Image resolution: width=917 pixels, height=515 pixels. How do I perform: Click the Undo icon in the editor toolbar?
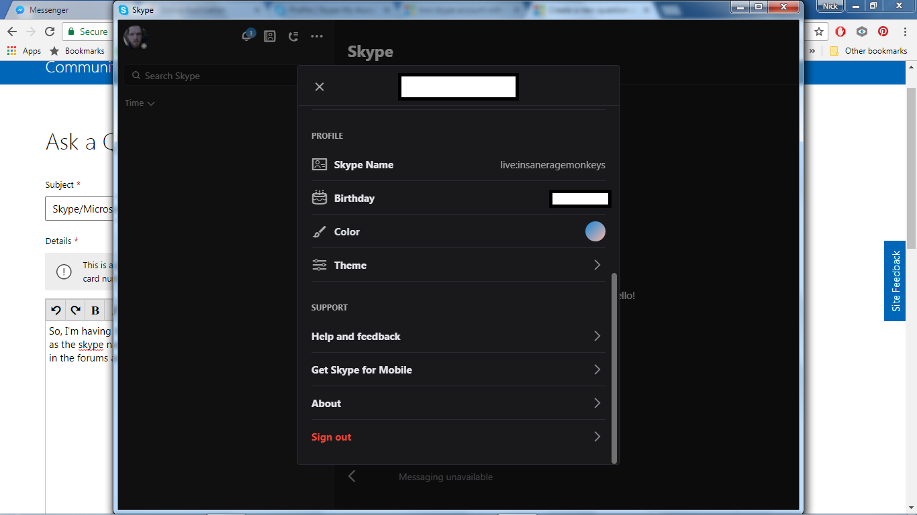(x=56, y=310)
